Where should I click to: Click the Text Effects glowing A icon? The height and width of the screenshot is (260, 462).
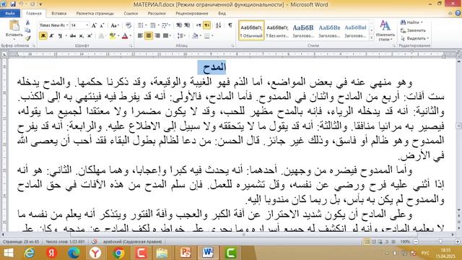pos(101,36)
